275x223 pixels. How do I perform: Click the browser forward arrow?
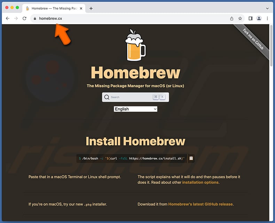tap(16, 18)
